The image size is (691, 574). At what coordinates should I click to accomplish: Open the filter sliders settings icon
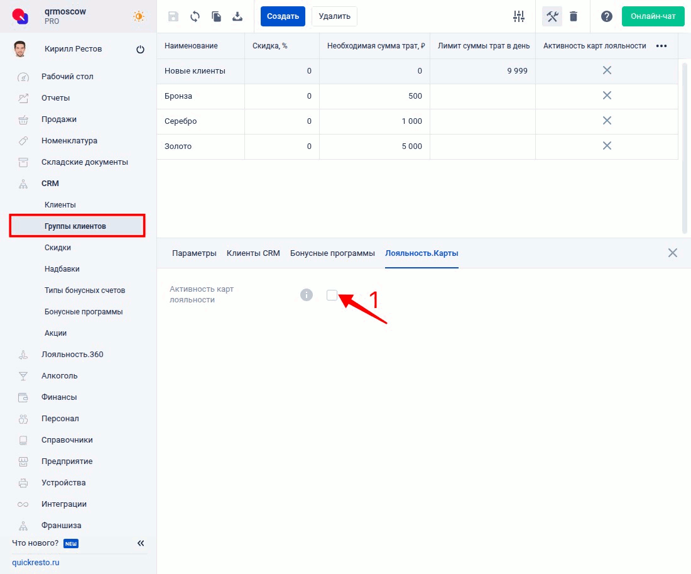519,16
